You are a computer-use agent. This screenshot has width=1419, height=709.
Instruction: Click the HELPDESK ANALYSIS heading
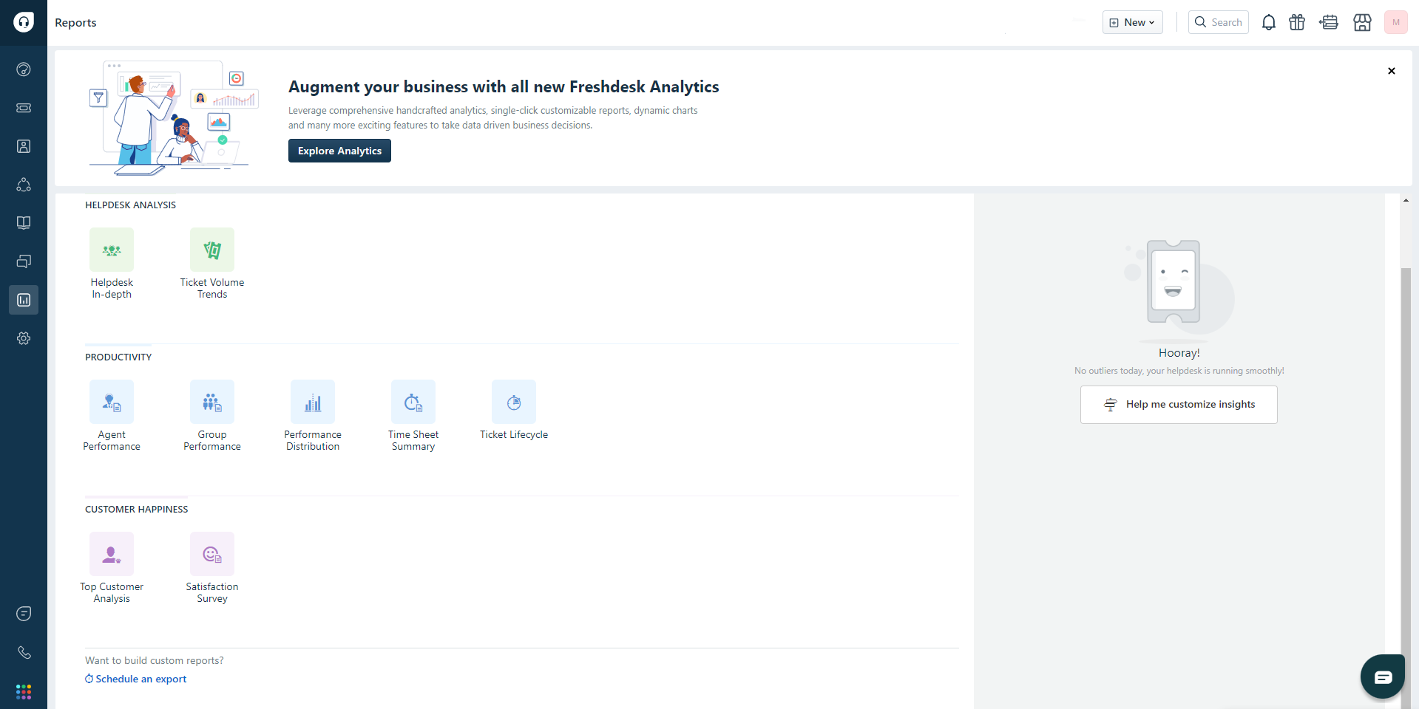pos(130,205)
